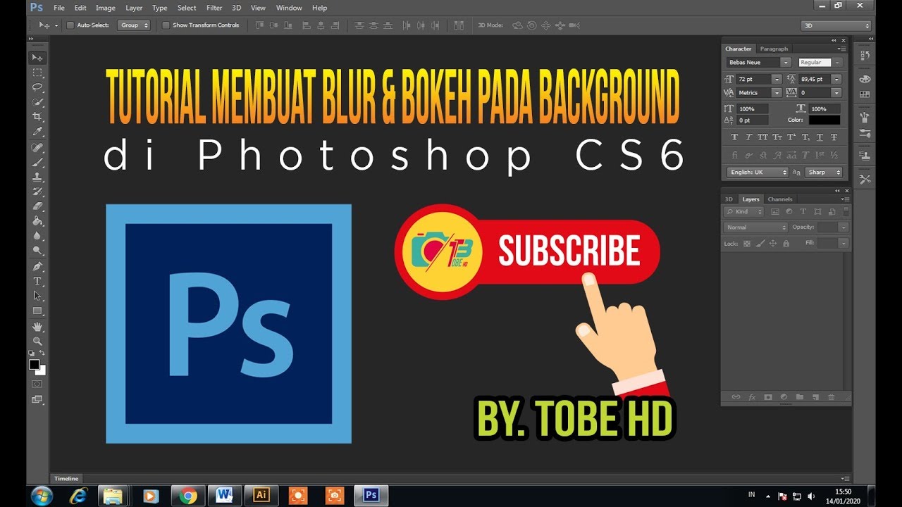Select the Rectangular Marquee tool
This screenshot has width=902, height=507.
click(37, 73)
